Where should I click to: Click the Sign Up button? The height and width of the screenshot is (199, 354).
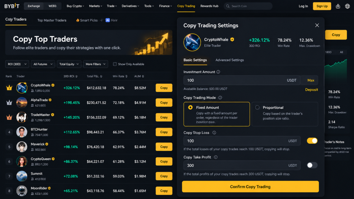322,6
